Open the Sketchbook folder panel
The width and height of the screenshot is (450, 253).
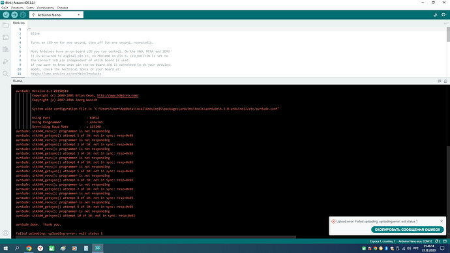point(5,25)
